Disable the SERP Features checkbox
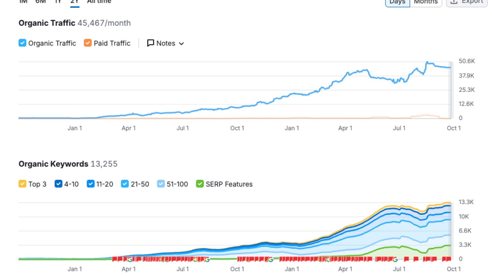This screenshot has height=276, width=492. coord(200,184)
